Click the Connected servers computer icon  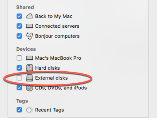[29, 26]
